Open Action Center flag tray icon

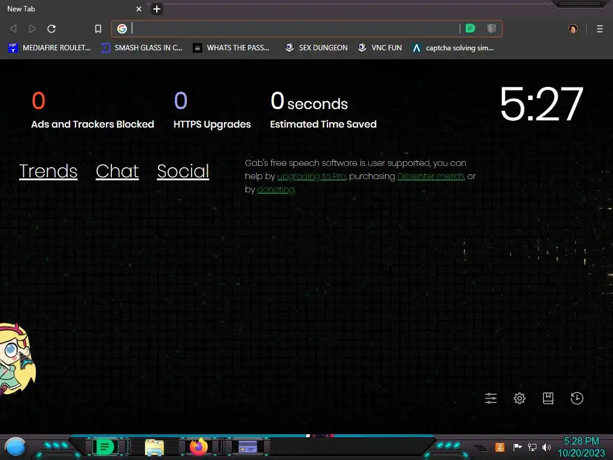tap(517, 447)
